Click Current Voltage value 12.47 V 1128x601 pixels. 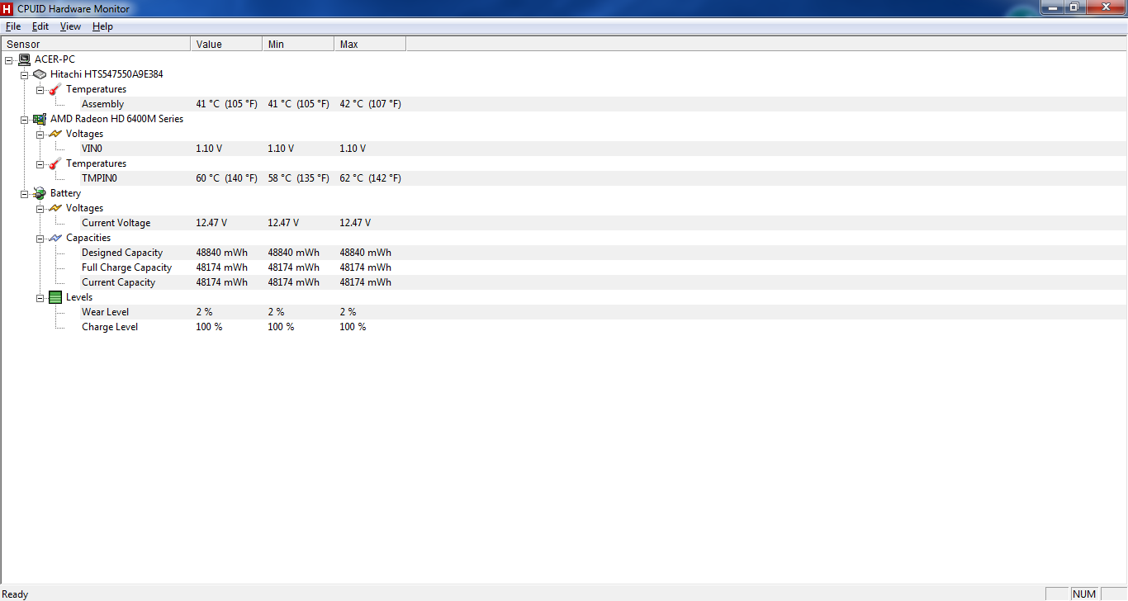pos(211,223)
